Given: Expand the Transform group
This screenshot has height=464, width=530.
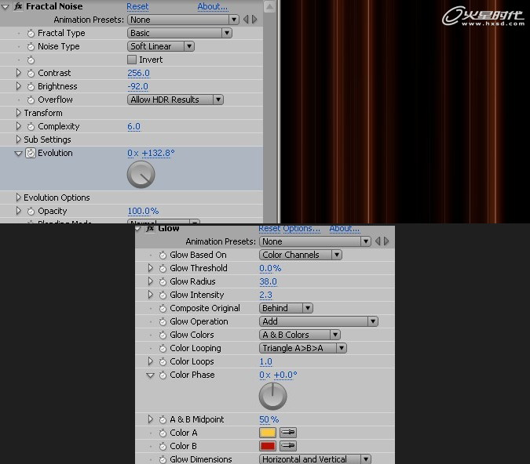Looking at the screenshot, I should coord(19,113).
